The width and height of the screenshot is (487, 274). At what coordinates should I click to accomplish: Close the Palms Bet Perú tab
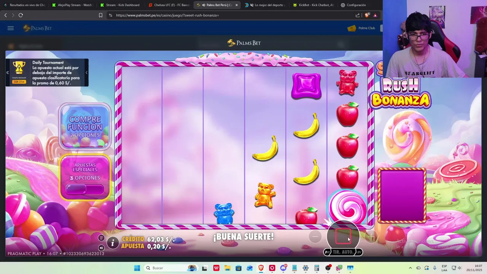coord(237,5)
